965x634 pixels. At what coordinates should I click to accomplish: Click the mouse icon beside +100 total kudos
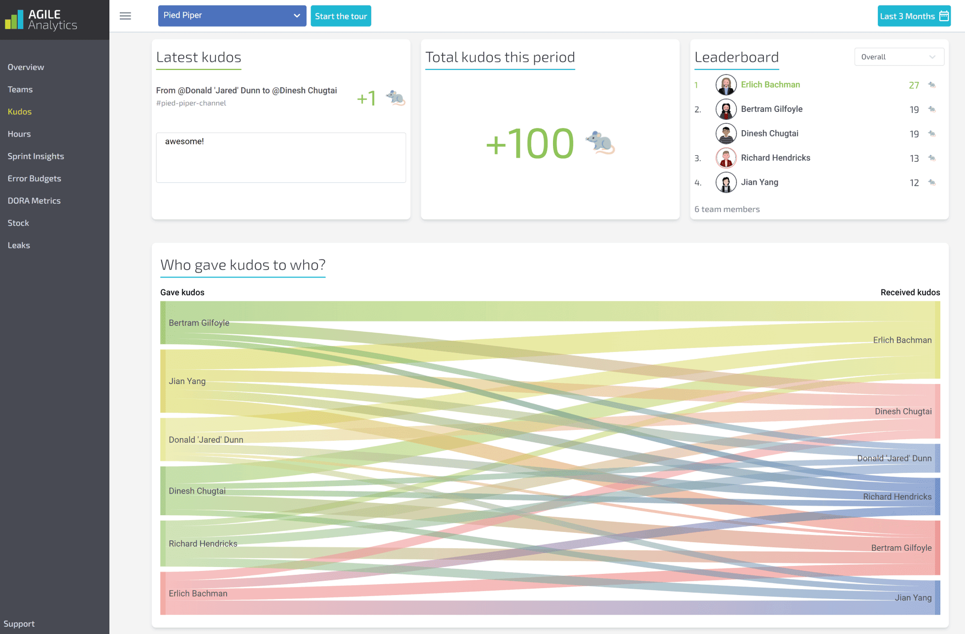coord(600,143)
